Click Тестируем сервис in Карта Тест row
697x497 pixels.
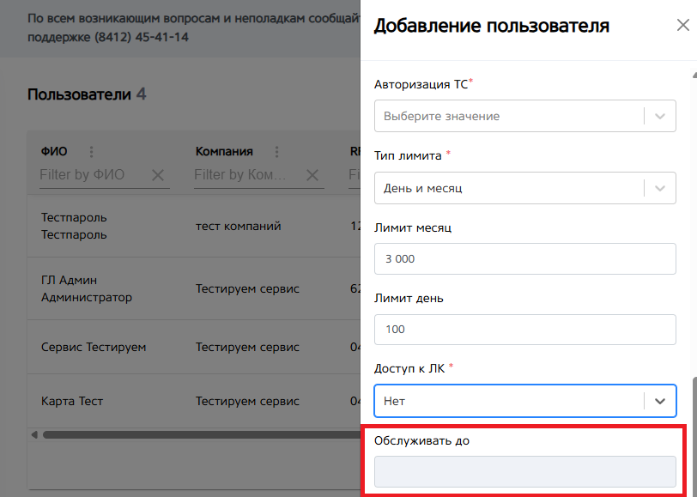tap(247, 401)
